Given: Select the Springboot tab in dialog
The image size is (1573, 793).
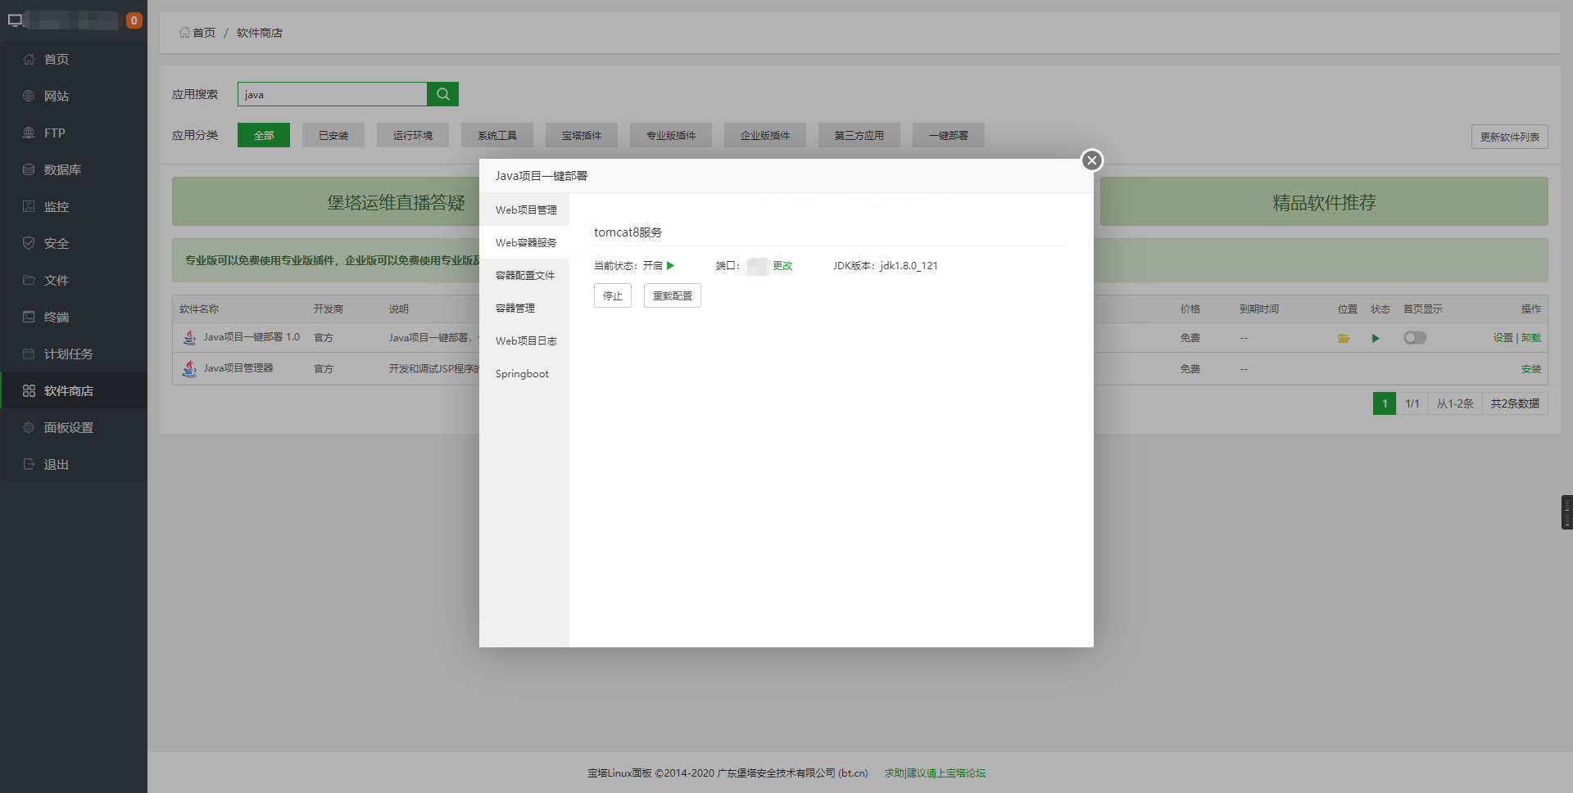Looking at the screenshot, I should [524, 373].
